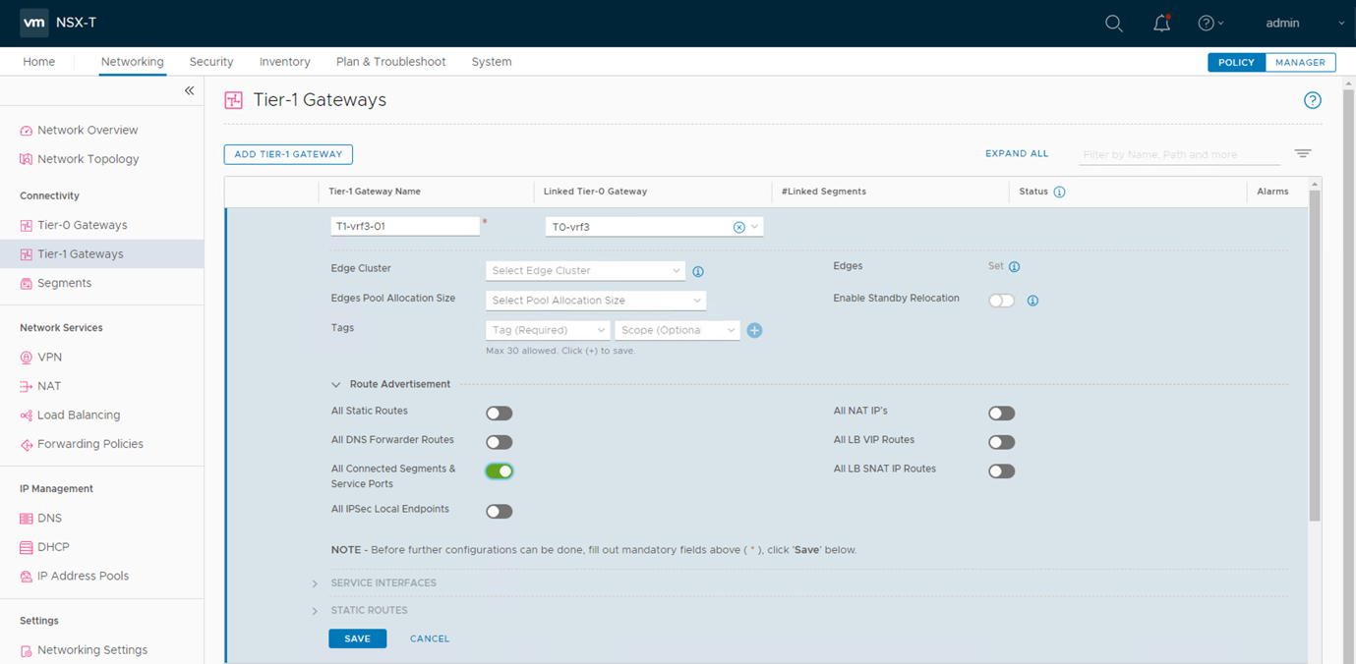Open the Select Pool Allocation Size dropdown
The image size is (1356, 664).
595,301
